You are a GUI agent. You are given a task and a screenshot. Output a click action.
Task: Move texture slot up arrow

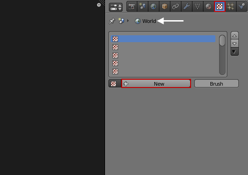[235, 36]
